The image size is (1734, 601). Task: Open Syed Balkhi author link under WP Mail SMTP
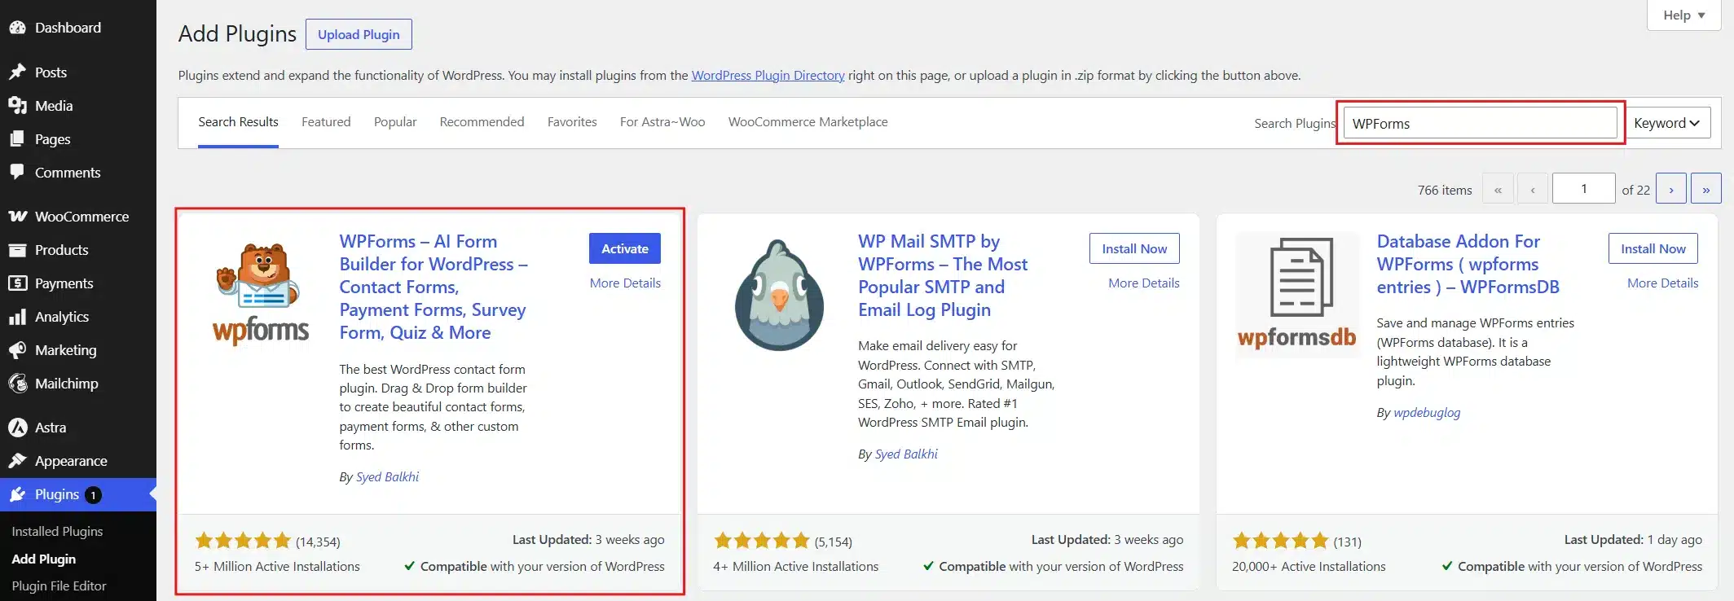[x=906, y=454]
